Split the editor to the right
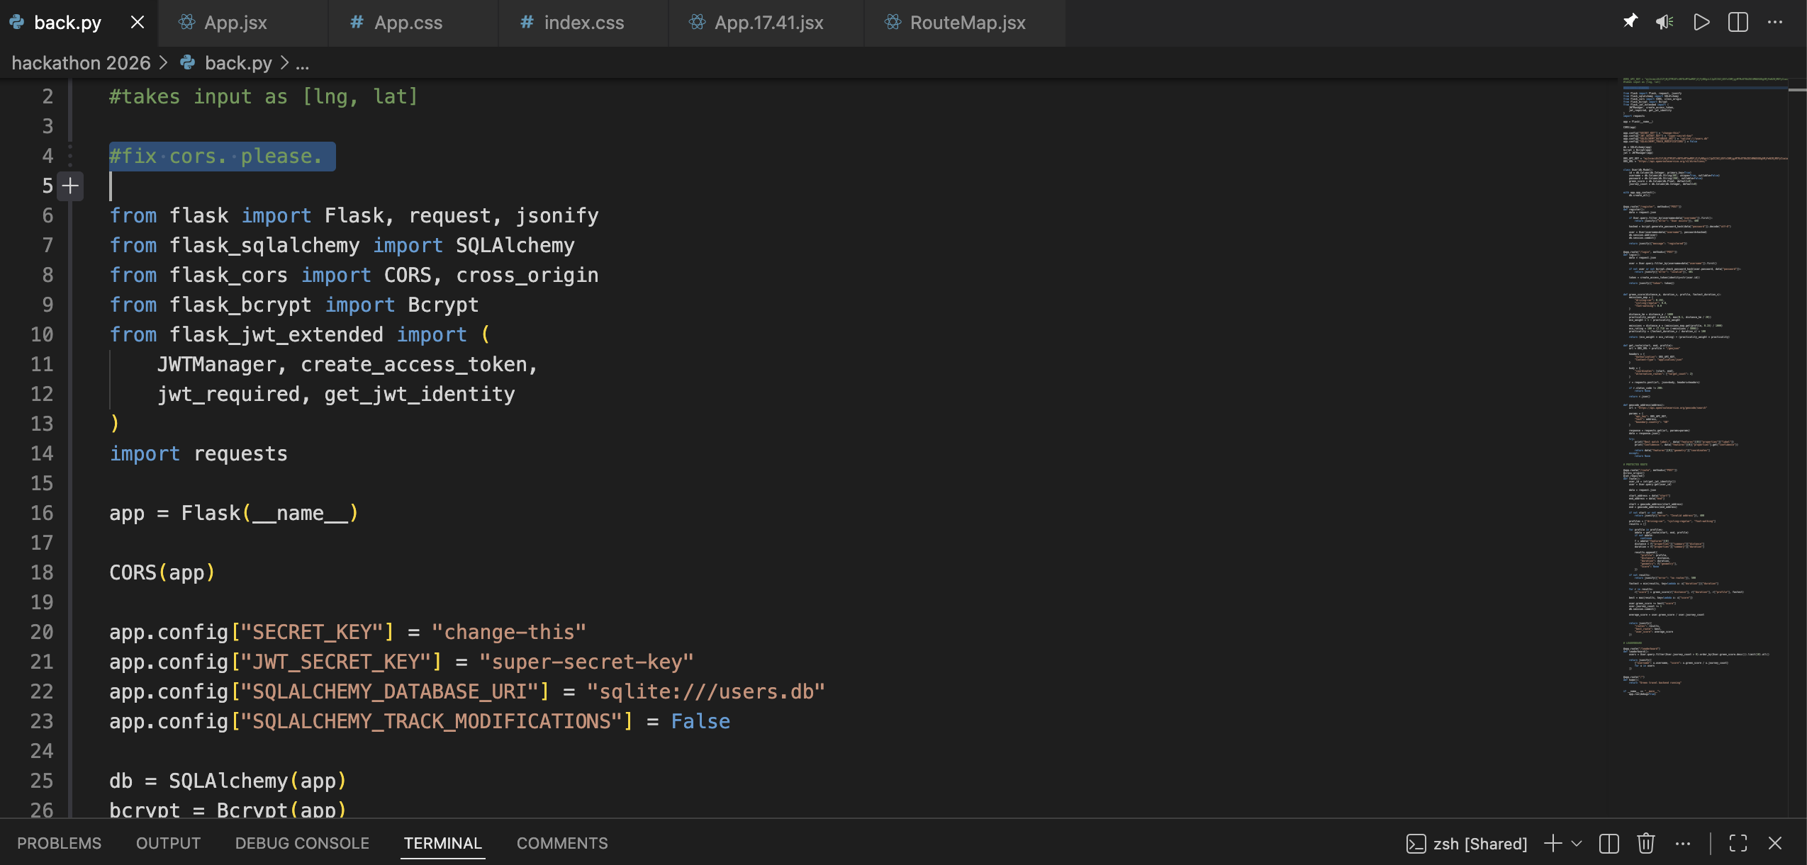This screenshot has height=865, width=1807. tap(1738, 22)
